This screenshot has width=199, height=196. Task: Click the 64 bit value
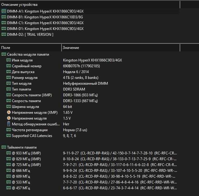[x=68, y=107]
